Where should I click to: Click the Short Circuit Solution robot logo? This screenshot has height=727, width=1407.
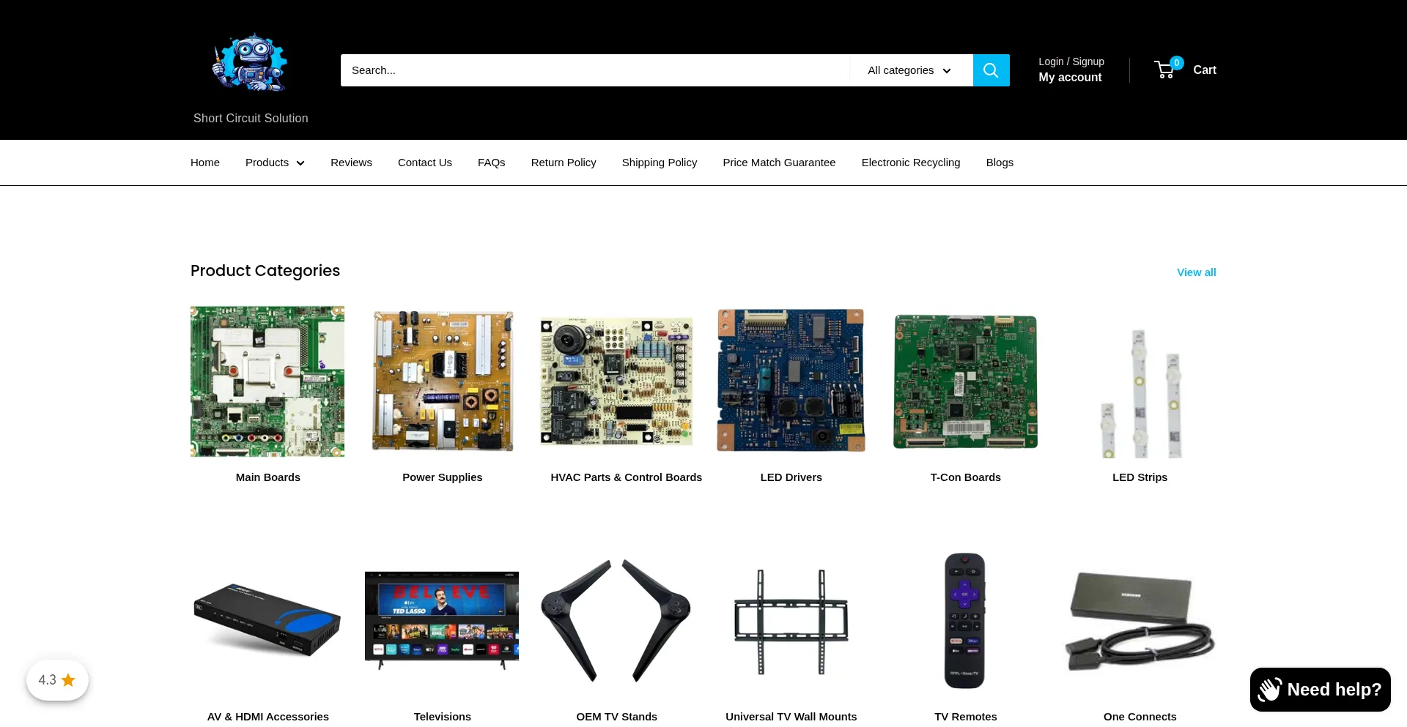point(250,63)
